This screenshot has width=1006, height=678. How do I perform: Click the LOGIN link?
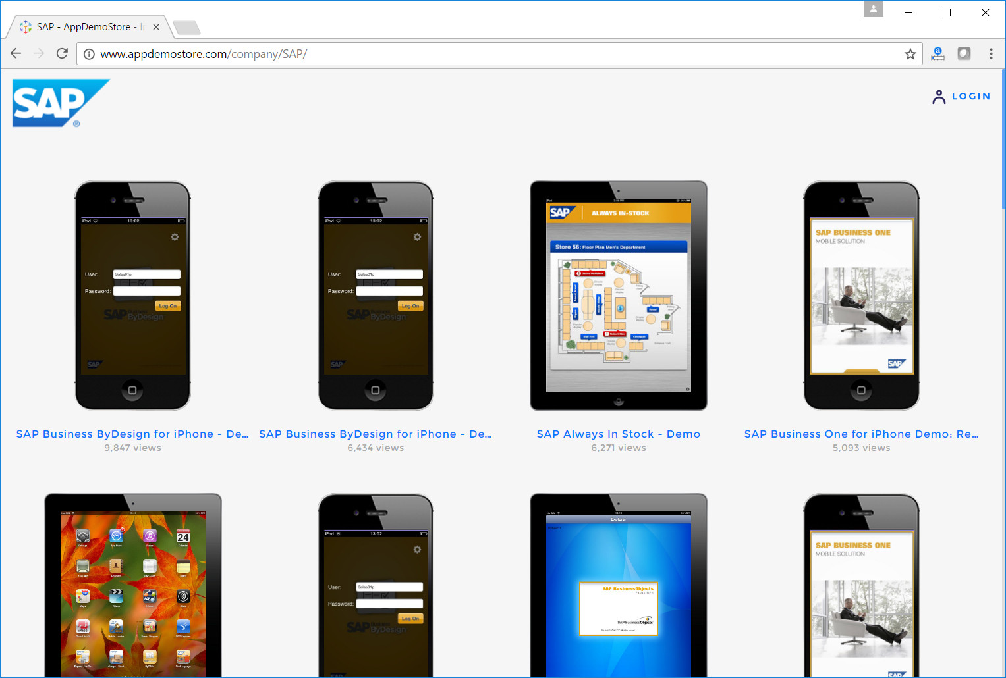point(970,96)
